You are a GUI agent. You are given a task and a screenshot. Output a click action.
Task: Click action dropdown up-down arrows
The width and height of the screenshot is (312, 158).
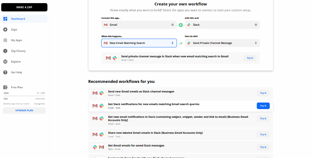(256, 43)
